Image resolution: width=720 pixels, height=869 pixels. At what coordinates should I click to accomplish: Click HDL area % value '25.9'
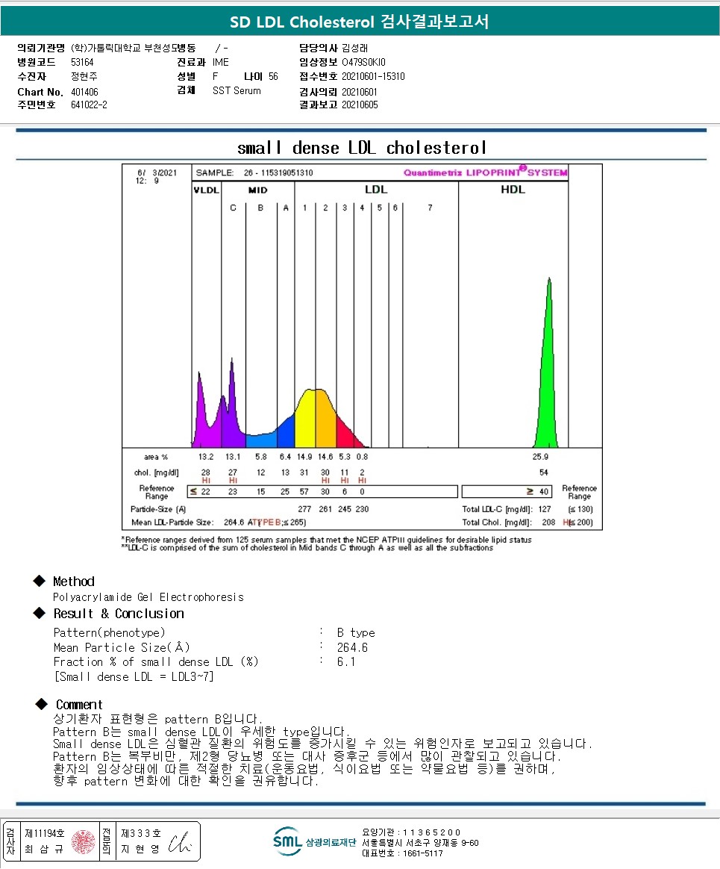tap(540, 457)
